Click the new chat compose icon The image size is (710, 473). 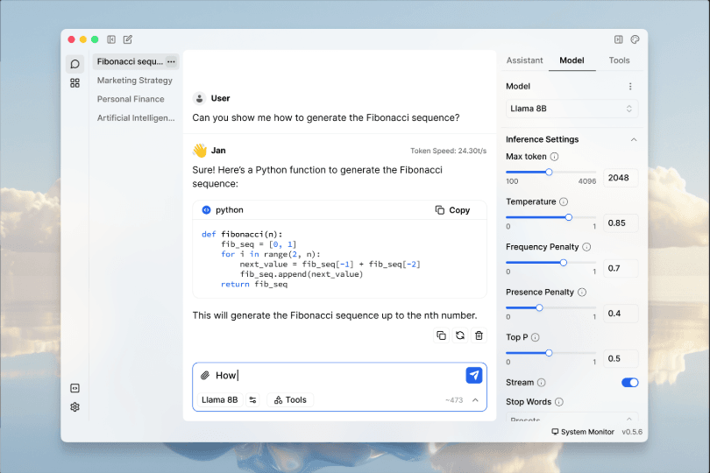tap(128, 39)
